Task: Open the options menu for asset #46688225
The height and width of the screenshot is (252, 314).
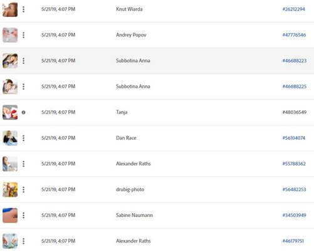Action: (x=23, y=87)
